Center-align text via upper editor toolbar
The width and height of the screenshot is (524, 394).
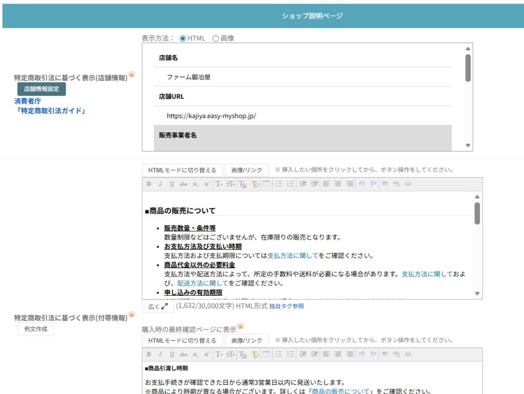point(338,184)
